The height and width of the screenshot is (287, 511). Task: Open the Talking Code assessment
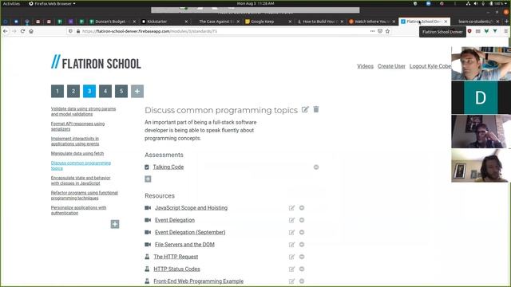(x=168, y=167)
